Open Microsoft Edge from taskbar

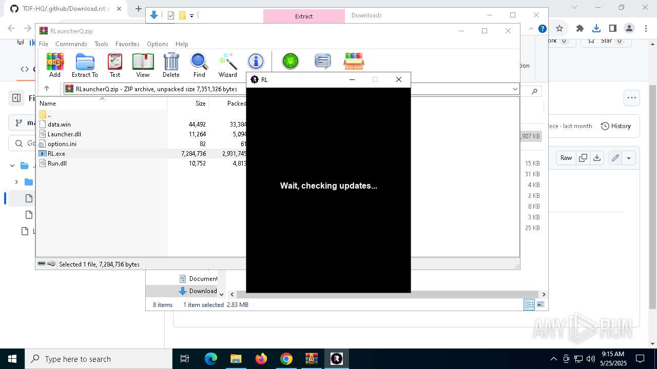point(211,359)
